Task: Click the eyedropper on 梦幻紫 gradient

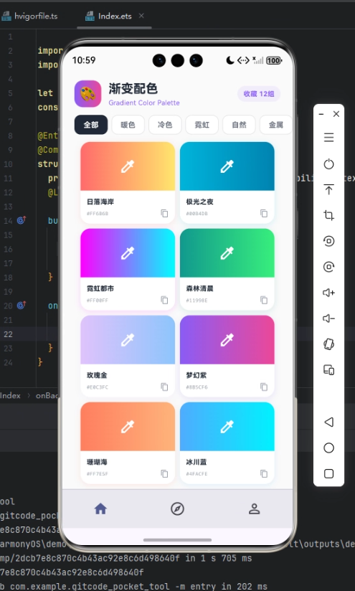Action: [x=227, y=339]
